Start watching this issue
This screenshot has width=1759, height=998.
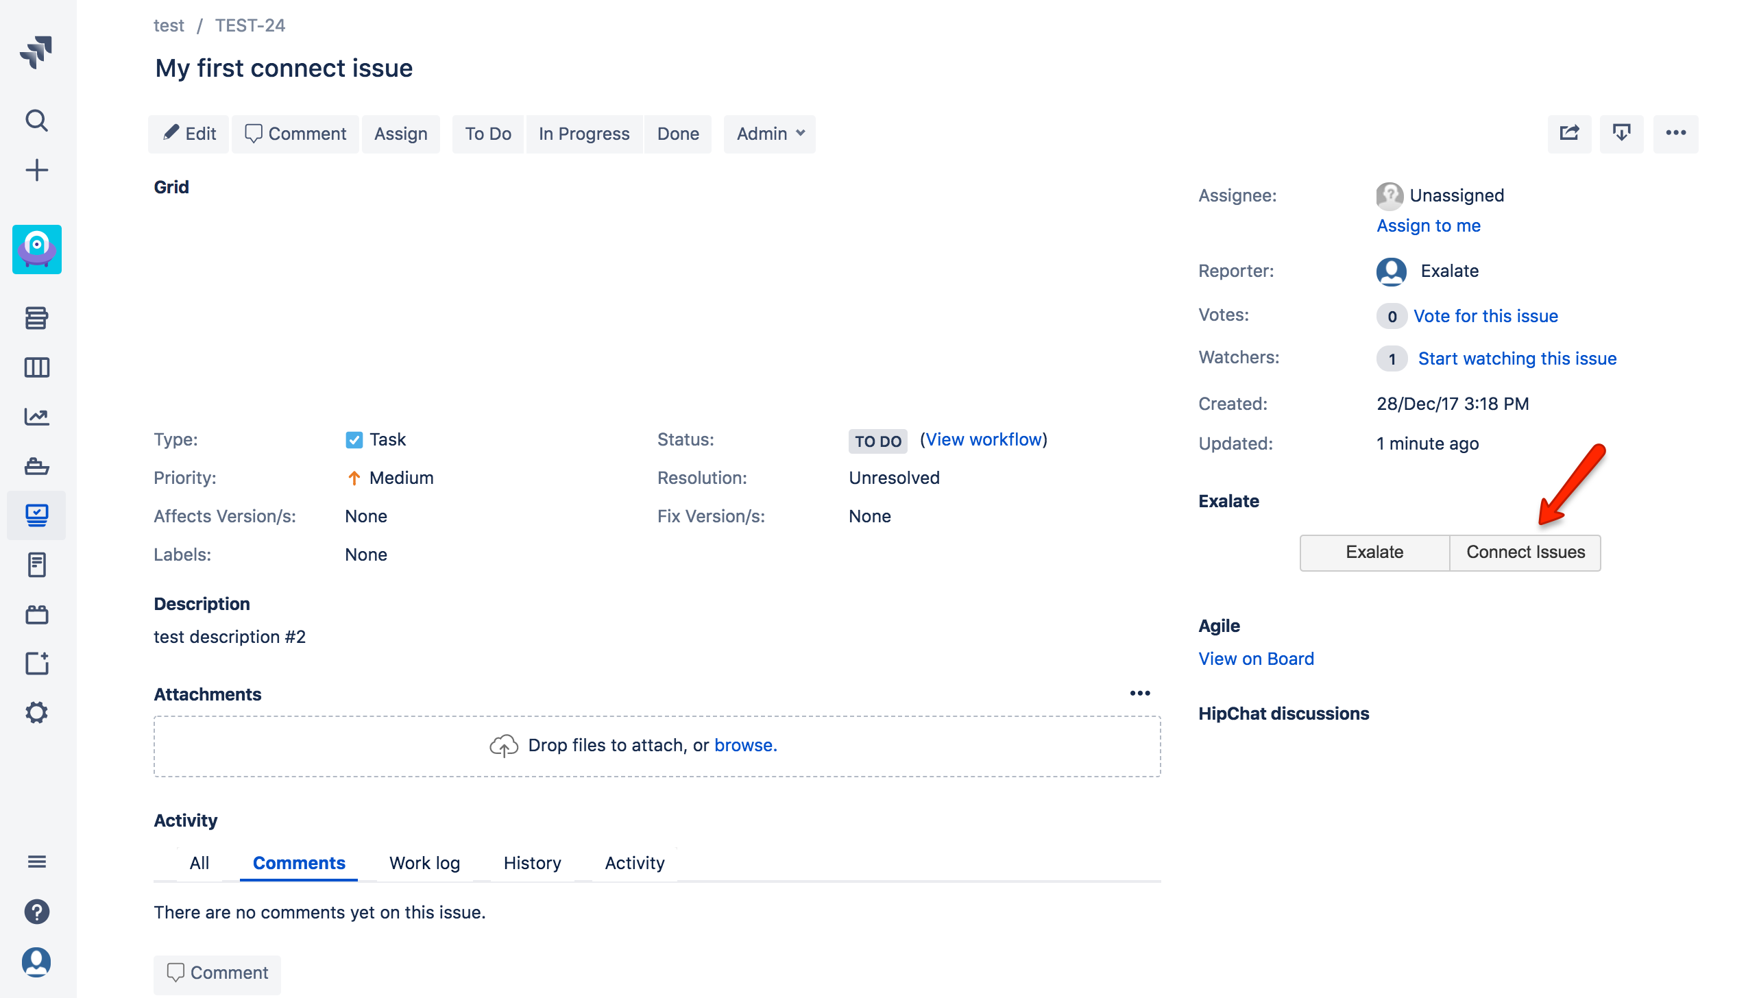click(x=1517, y=358)
